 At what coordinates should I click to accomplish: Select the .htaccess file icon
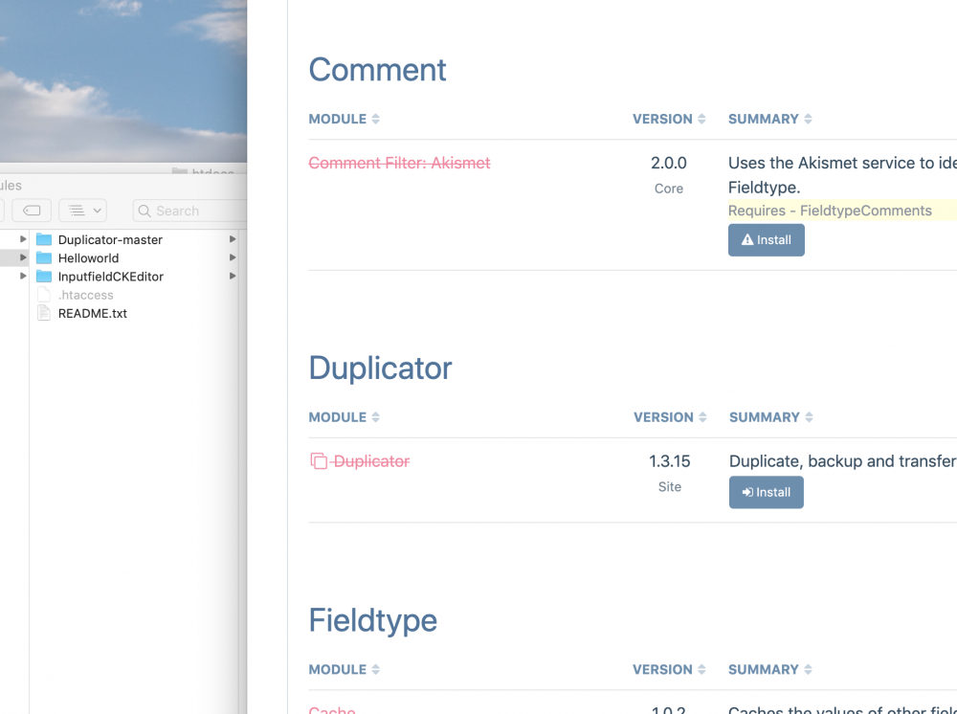pyautogui.click(x=43, y=295)
